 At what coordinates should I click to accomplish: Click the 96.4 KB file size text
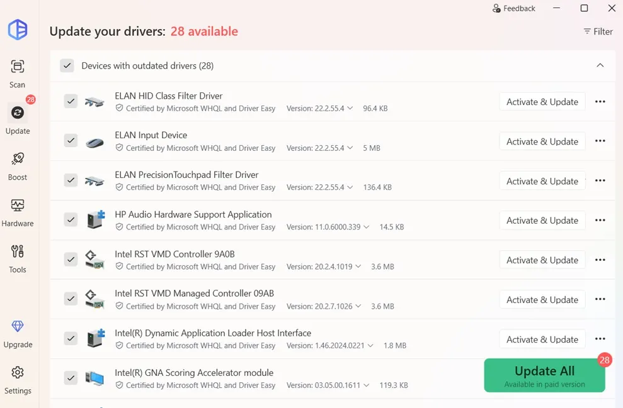[375, 108]
